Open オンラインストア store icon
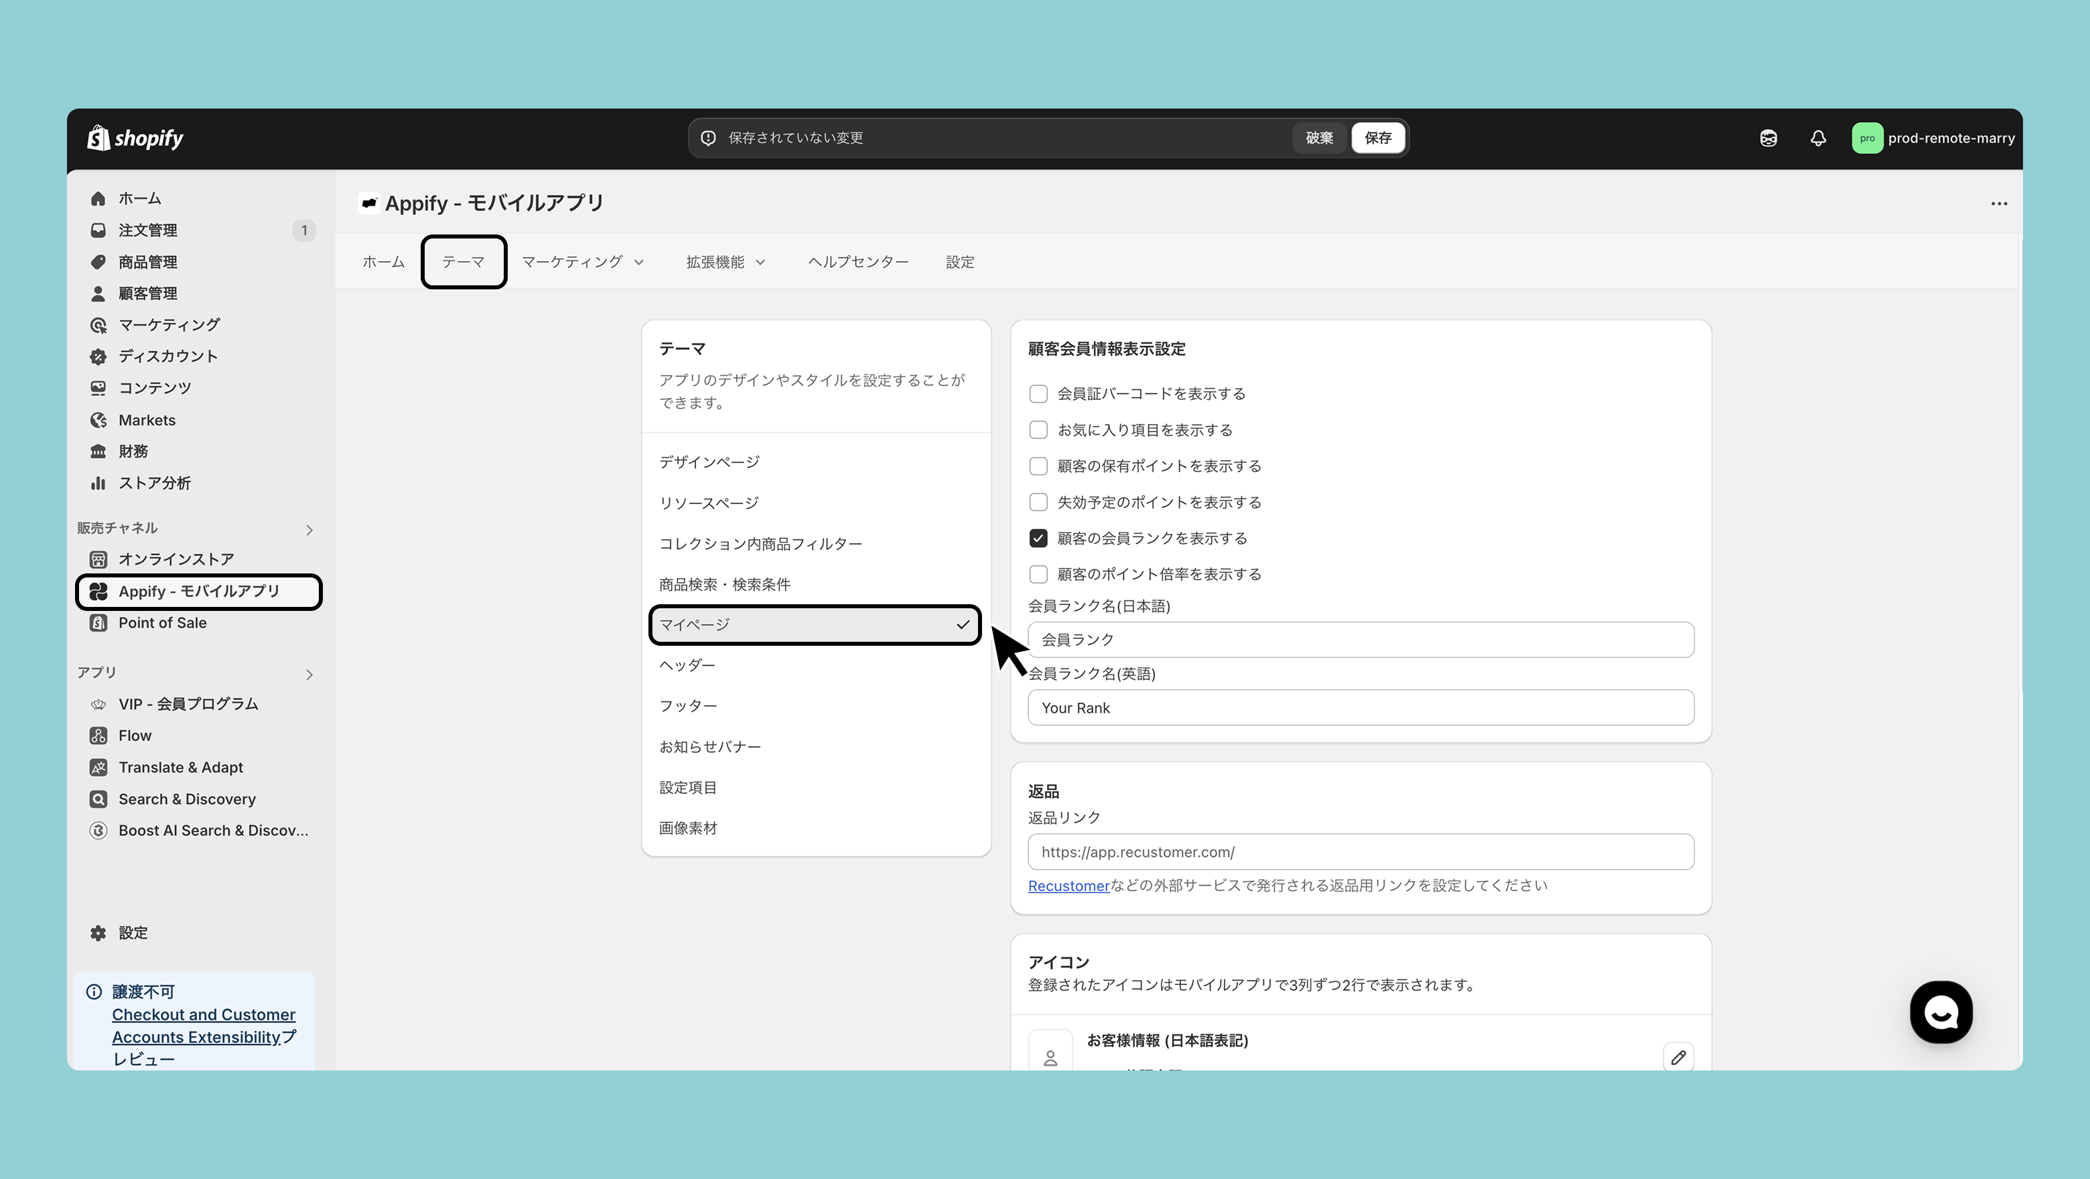 (x=98, y=559)
